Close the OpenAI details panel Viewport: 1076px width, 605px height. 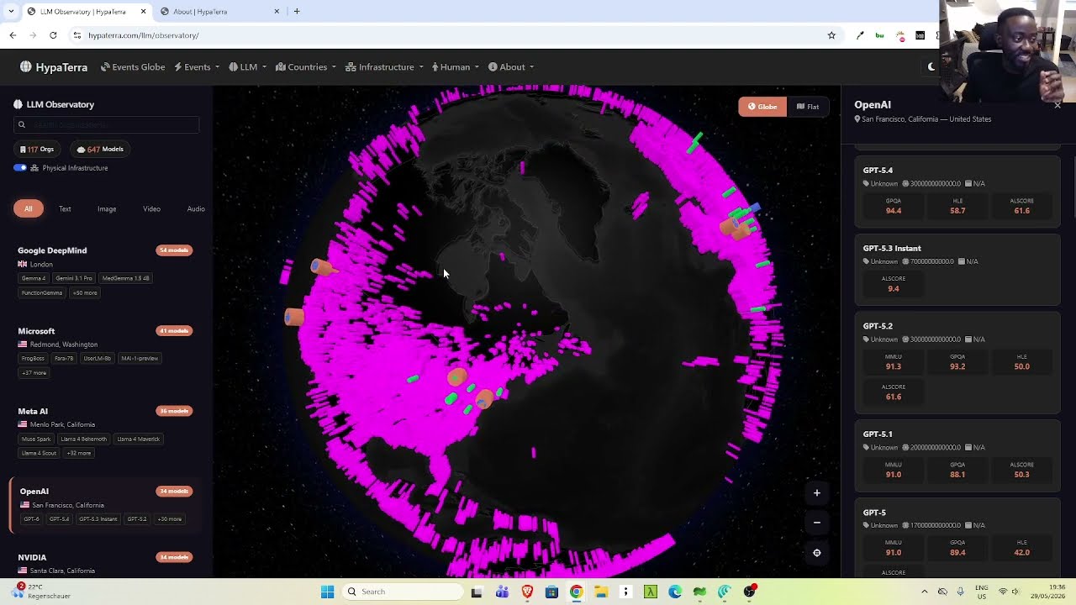click(x=1058, y=105)
